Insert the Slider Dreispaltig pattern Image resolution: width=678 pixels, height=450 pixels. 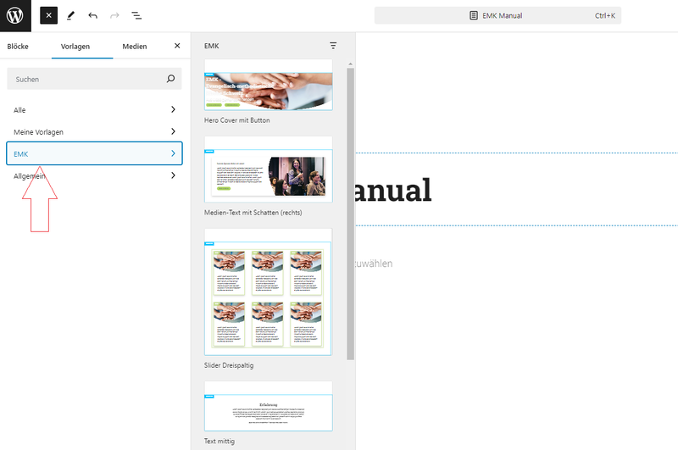click(268, 292)
